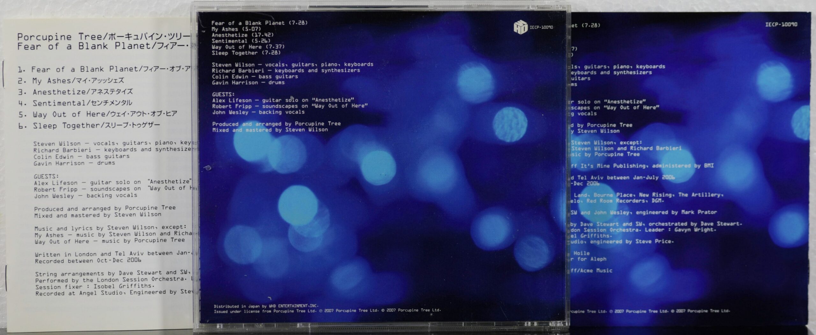816x335 pixels.
Task: Click "Colin Edwin — bass guitars" on back cover
Action: [x=255, y=77]
